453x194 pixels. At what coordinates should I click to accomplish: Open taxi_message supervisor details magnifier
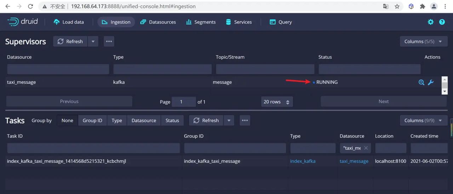pos(421,82)
